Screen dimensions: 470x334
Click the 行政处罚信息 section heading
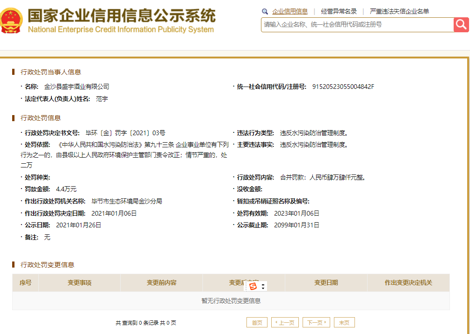41,118
